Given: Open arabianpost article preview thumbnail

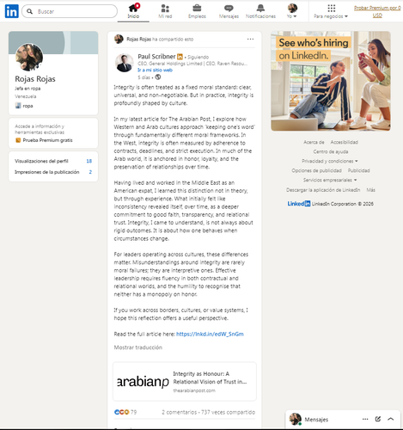Looking at the screenshot, I should click(143, 381).
